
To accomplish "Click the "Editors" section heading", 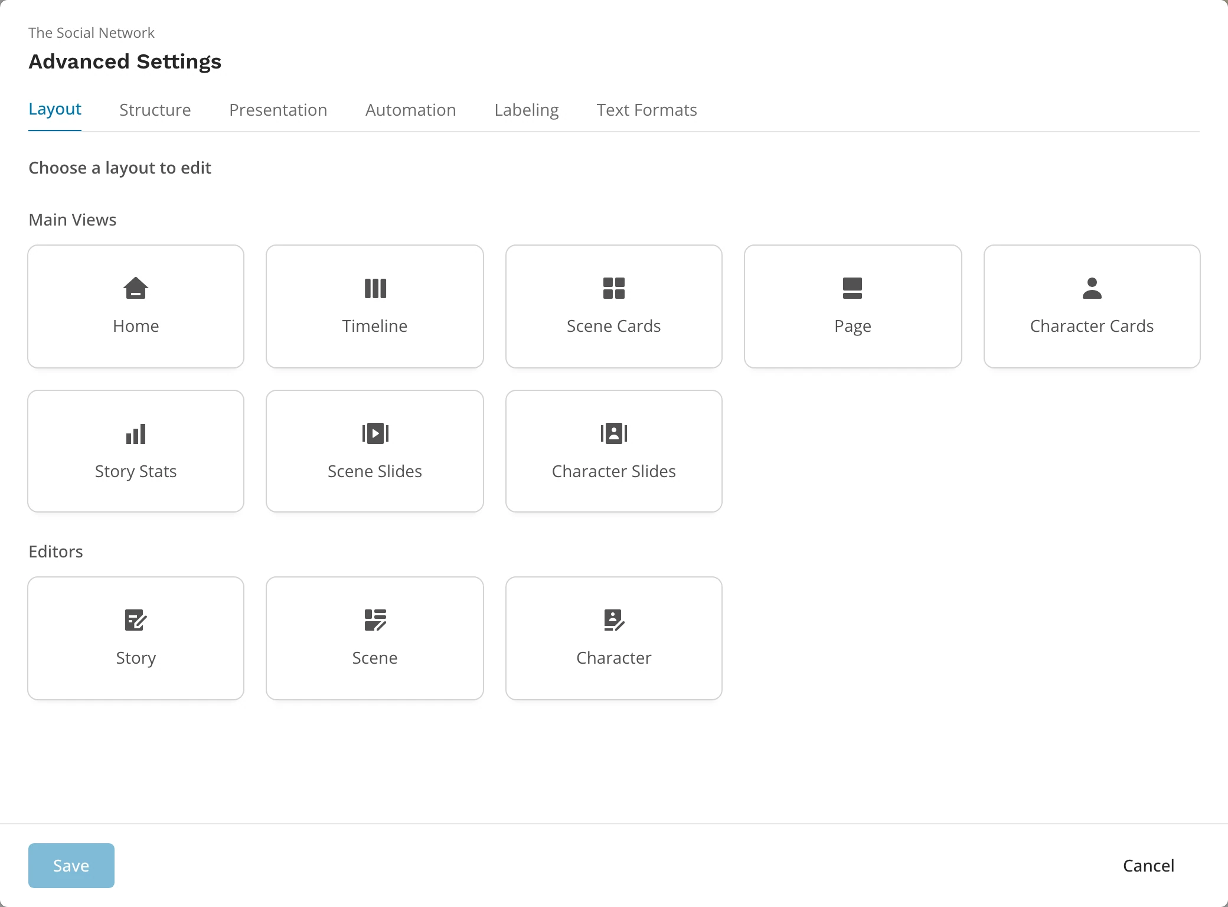I will click(x=56, y=552).
